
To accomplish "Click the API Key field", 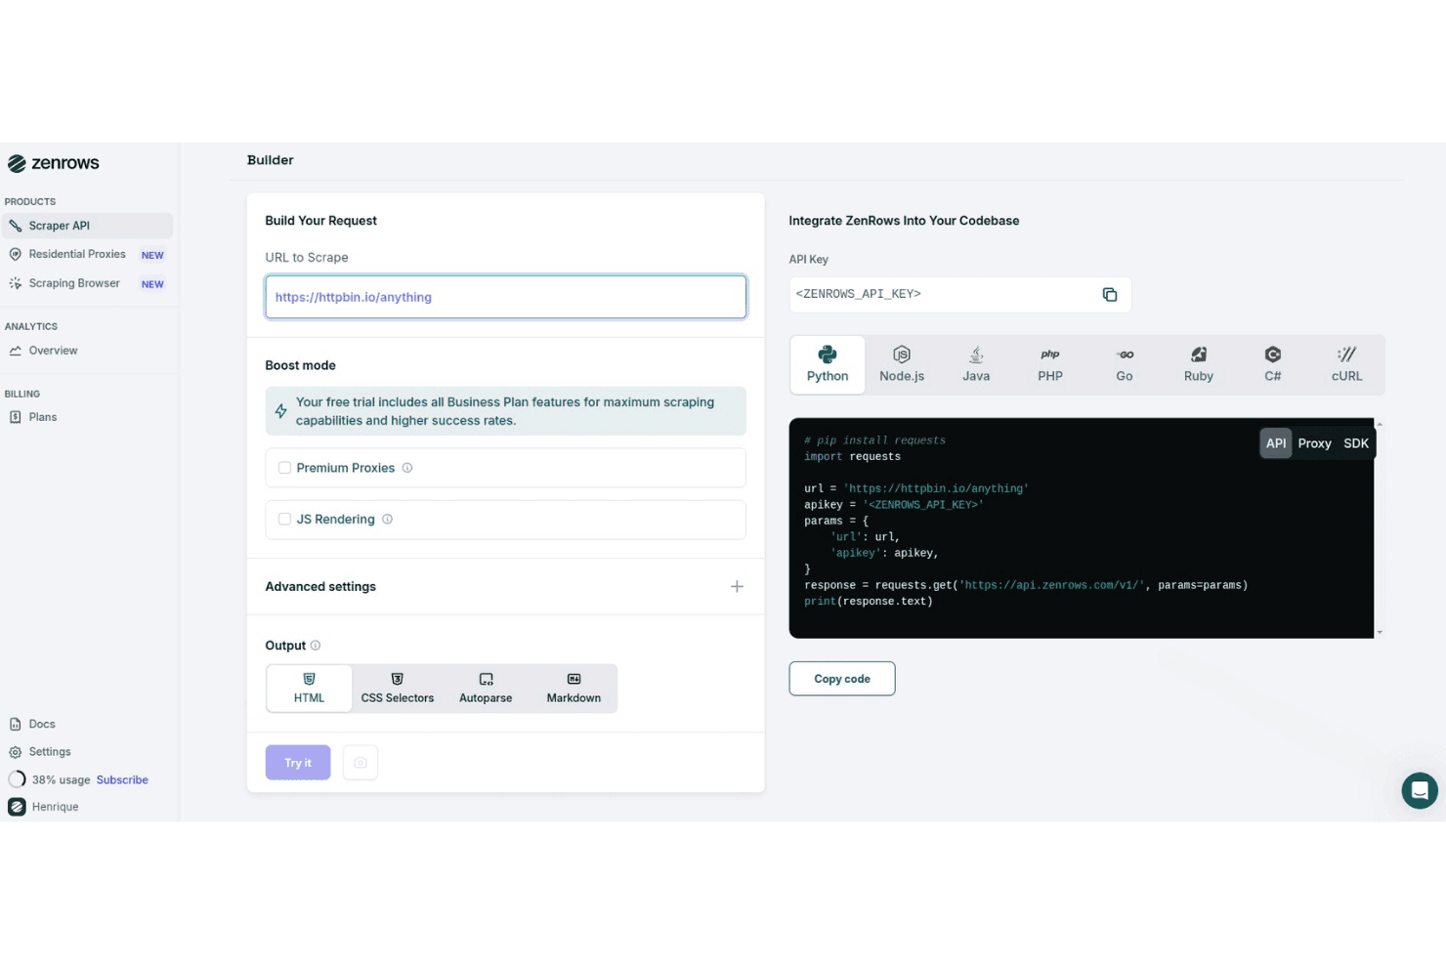I will click(960, 294).
